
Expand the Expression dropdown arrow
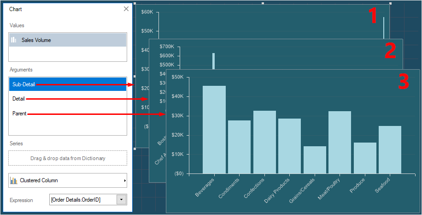(122, 199)
